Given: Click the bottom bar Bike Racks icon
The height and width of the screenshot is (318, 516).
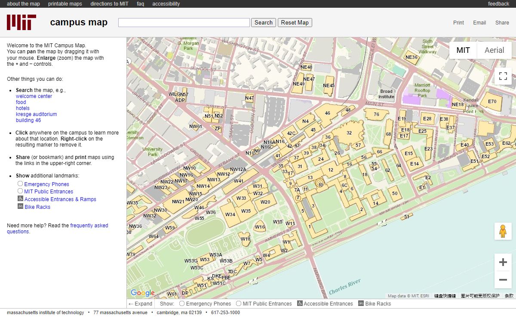Looking at the screenshot, I should click(361, 303).
